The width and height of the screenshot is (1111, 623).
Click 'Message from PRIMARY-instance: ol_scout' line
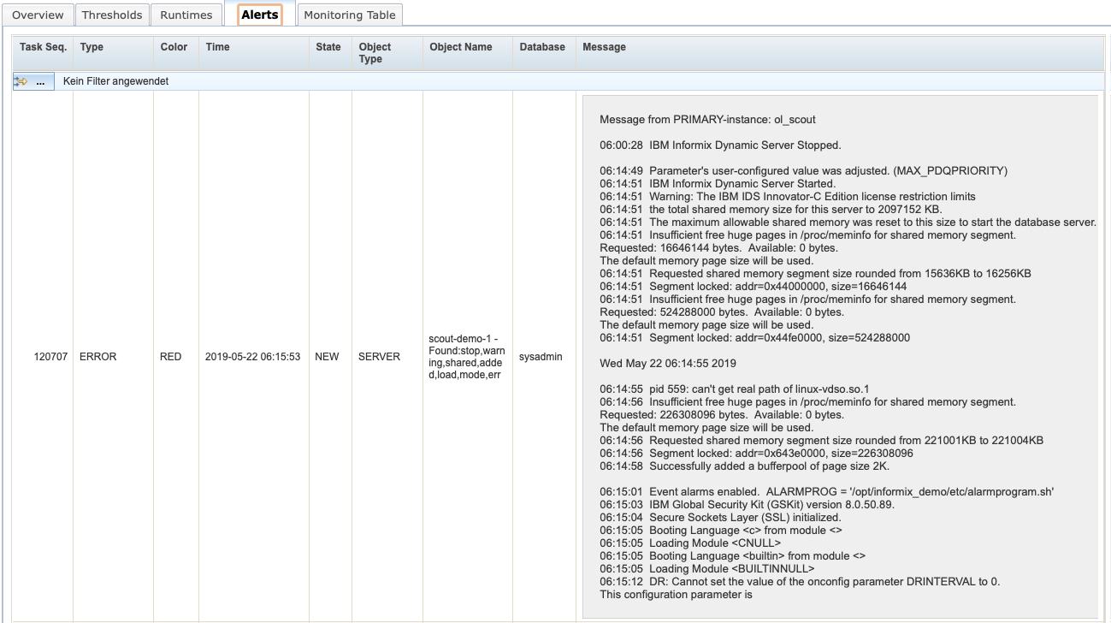click(x=707, y=120)
